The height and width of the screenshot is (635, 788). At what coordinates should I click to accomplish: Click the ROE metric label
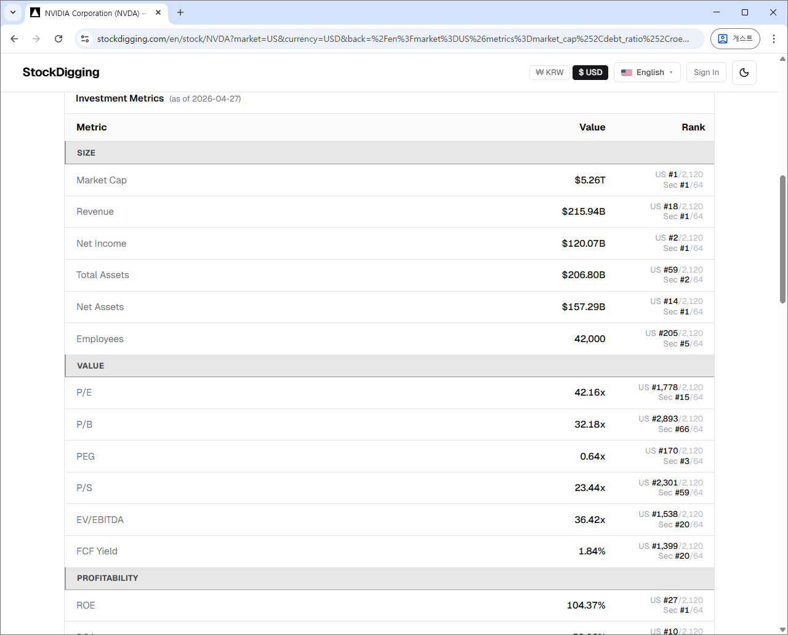86,605
